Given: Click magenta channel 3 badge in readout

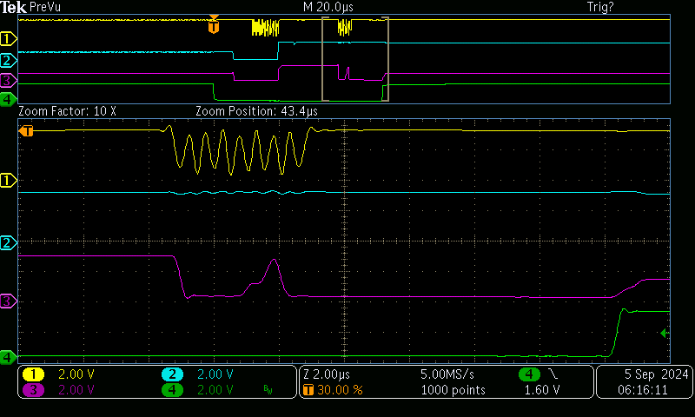Looking at the screenshot, I should [x=33, y=390].
